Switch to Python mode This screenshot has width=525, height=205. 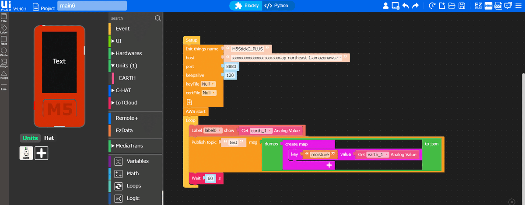pos(276,6)
